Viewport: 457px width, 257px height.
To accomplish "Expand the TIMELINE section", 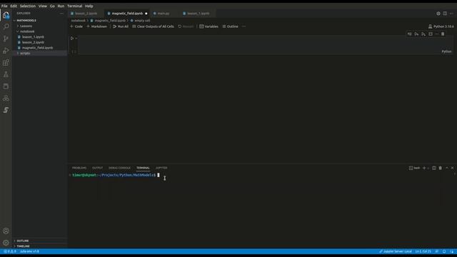I will (23, 246).
